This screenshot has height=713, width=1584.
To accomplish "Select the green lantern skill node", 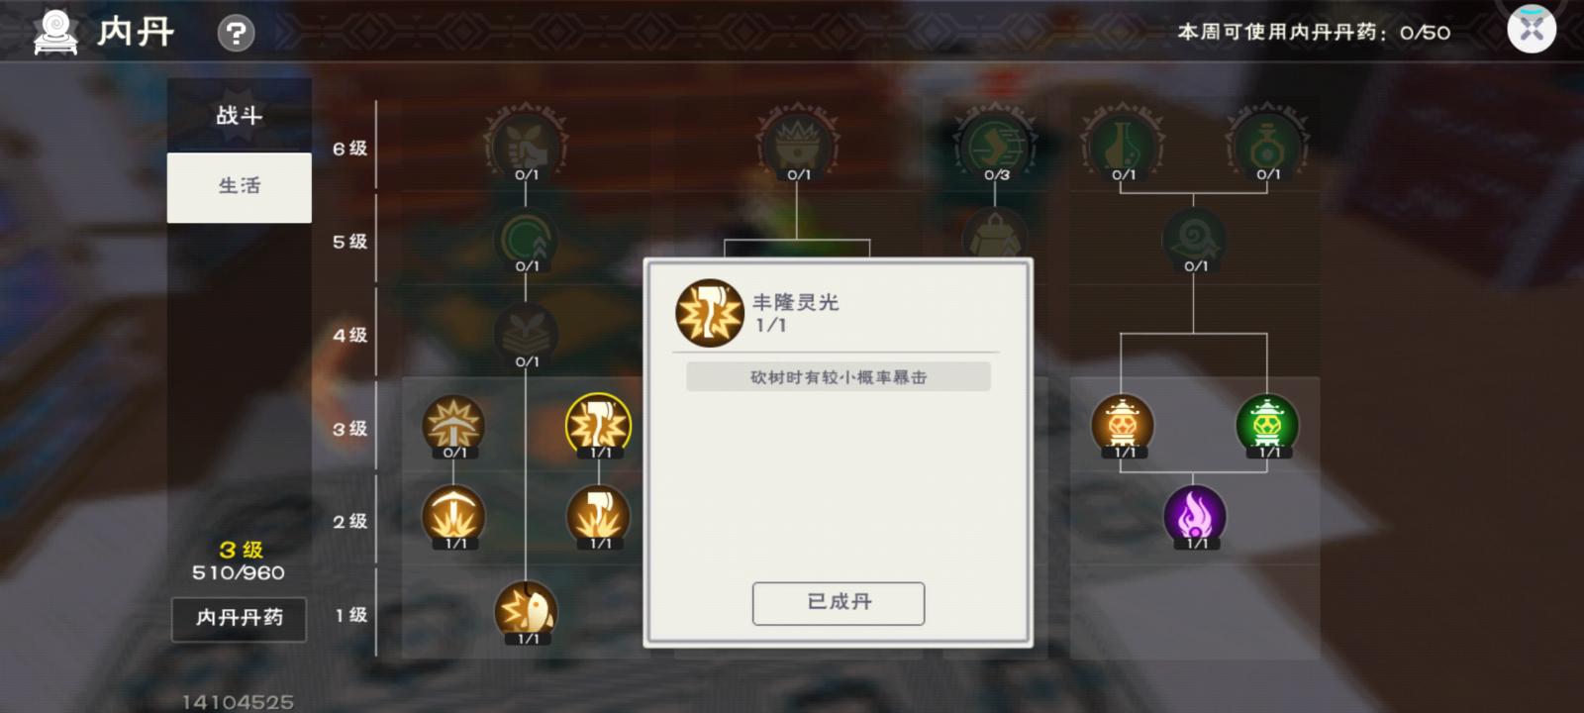I will (1267, 426).
